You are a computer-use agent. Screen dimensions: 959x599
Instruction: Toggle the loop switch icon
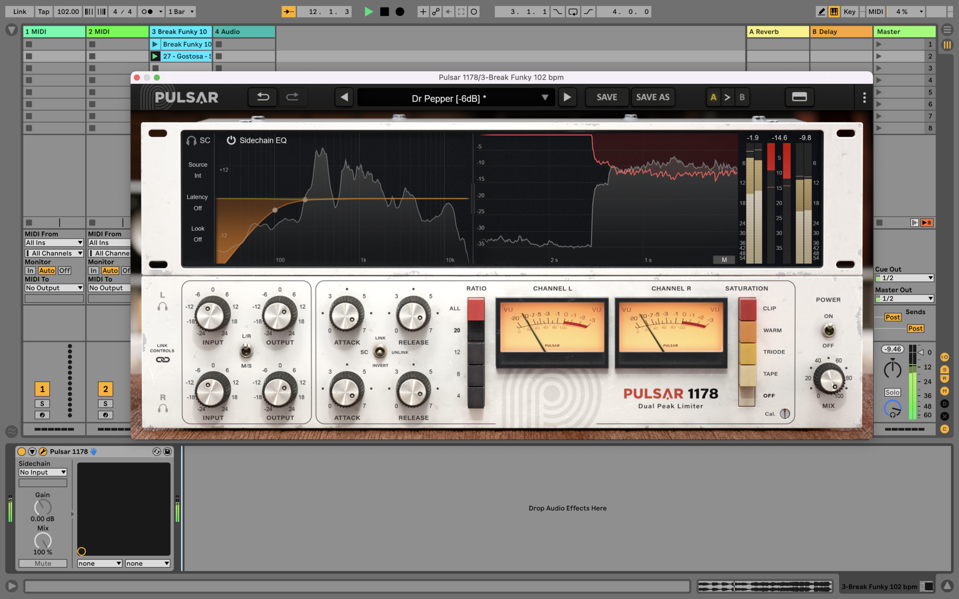(x=573, y=12)
